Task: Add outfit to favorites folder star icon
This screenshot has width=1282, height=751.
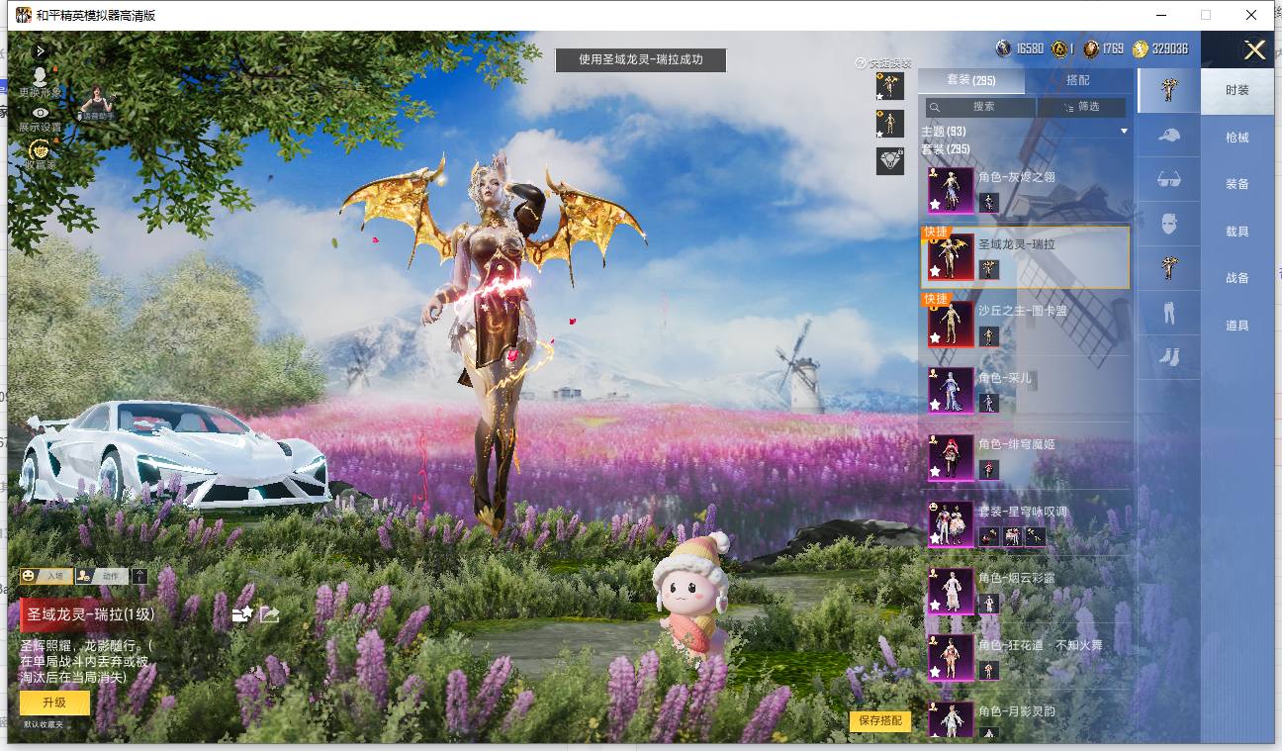Action: pos(242,614)
